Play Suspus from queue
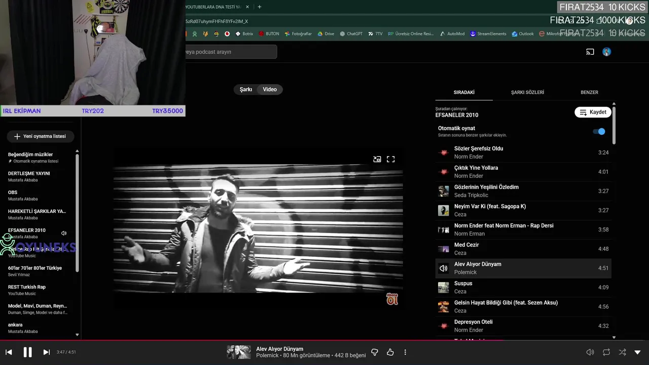The height and width of the screenshot is (365, 649). 523,287
